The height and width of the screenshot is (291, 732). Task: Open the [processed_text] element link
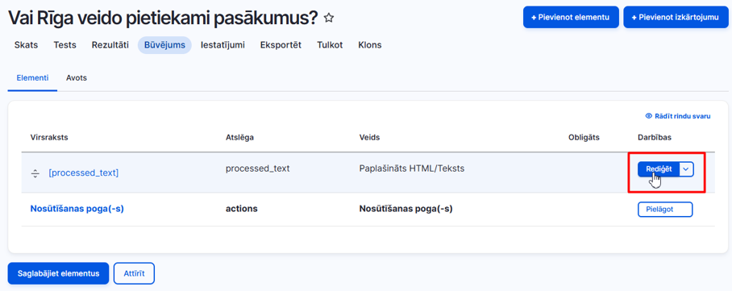click(x=84, y=173)
